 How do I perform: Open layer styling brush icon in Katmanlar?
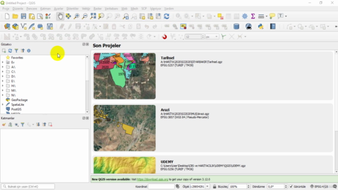click(4, 125)
